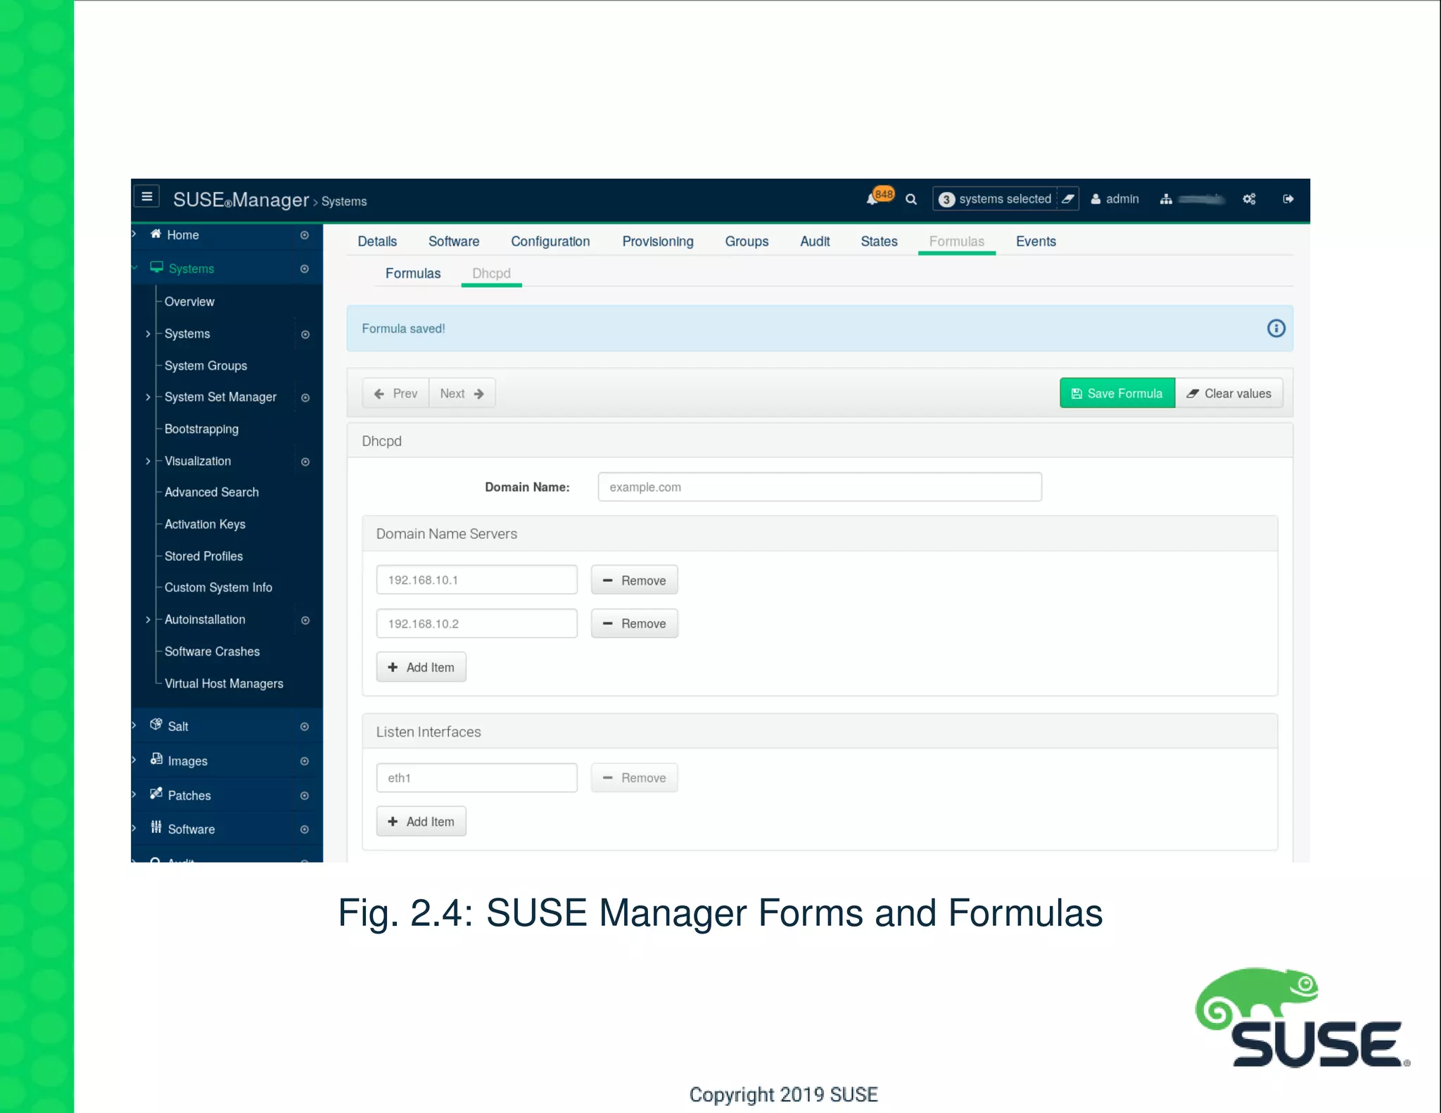The height and width of the screenshot is (1113, 1441).
Task: Click the search magnifier icon in header
Action: (x=911, y=199)
